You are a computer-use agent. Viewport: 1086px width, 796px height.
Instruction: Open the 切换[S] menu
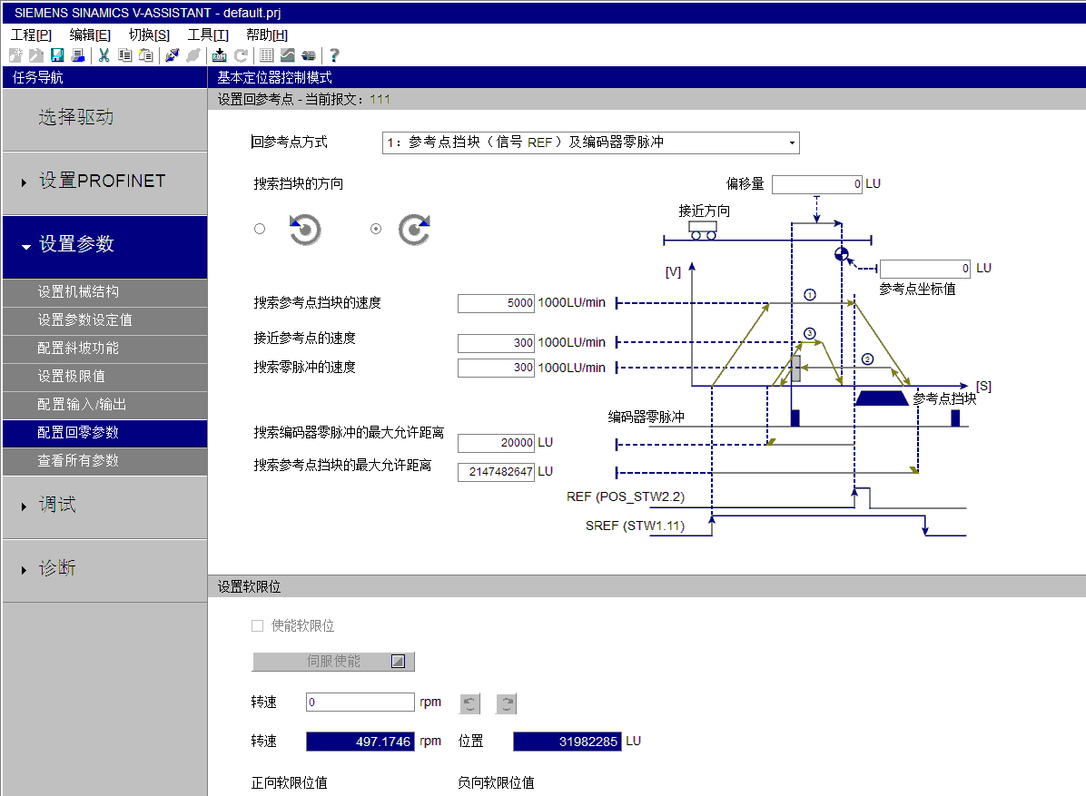coord(149,34)
